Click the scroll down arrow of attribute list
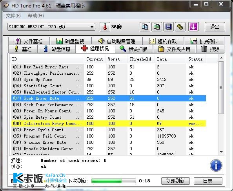This screenshot has height=191, width=233. coord(221,152)
